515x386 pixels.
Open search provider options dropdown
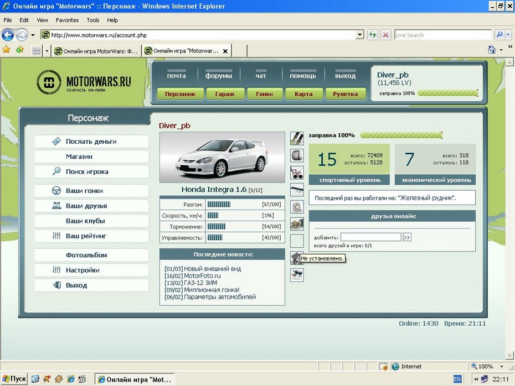(x=508, y=35)
